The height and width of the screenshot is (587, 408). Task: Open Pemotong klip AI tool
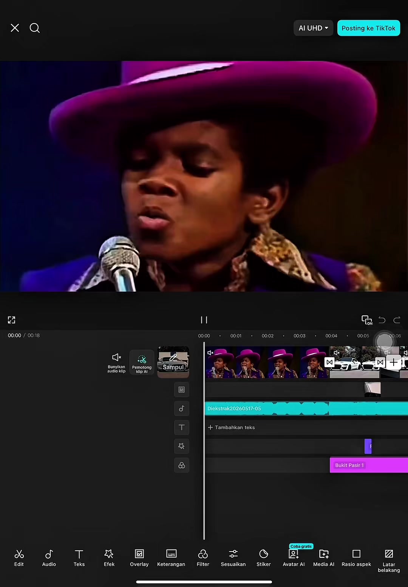coord(142,363)
